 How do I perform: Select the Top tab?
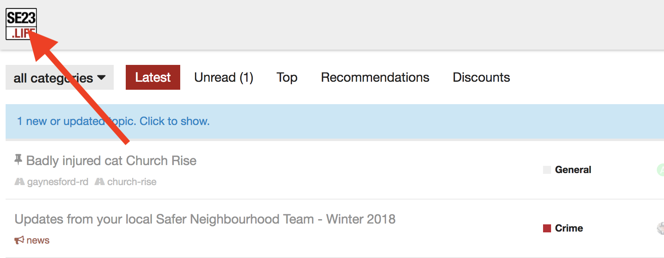tap(287, 77)
